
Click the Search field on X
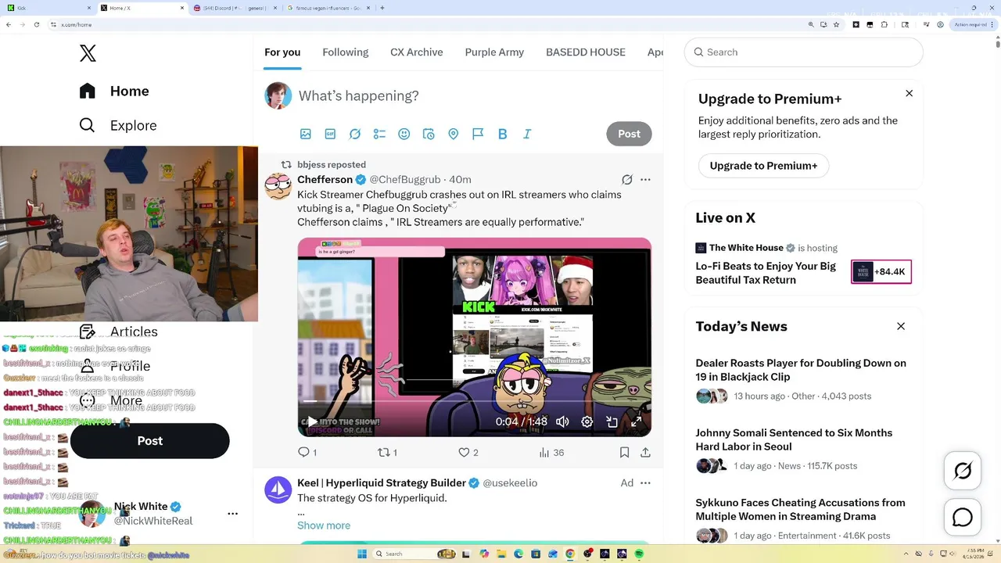(x=804, y=52)
